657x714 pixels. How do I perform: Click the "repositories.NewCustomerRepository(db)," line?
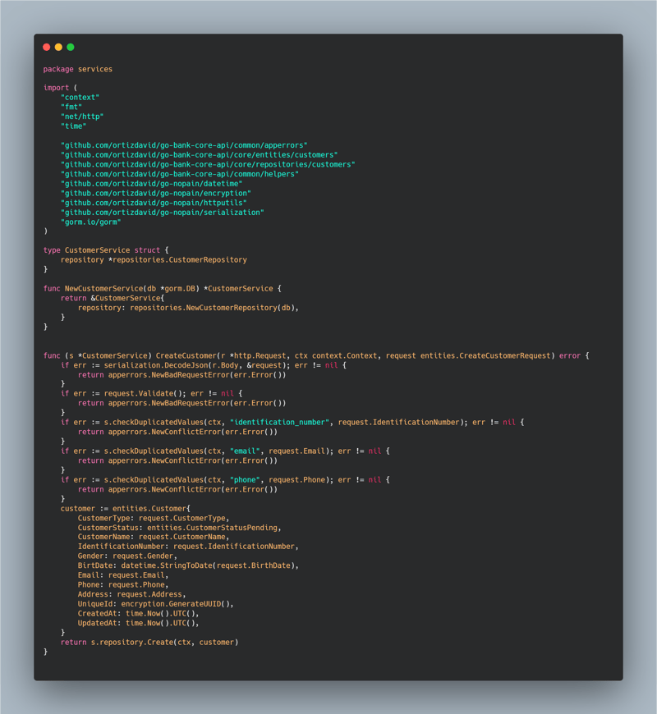[x=189, y=308]
